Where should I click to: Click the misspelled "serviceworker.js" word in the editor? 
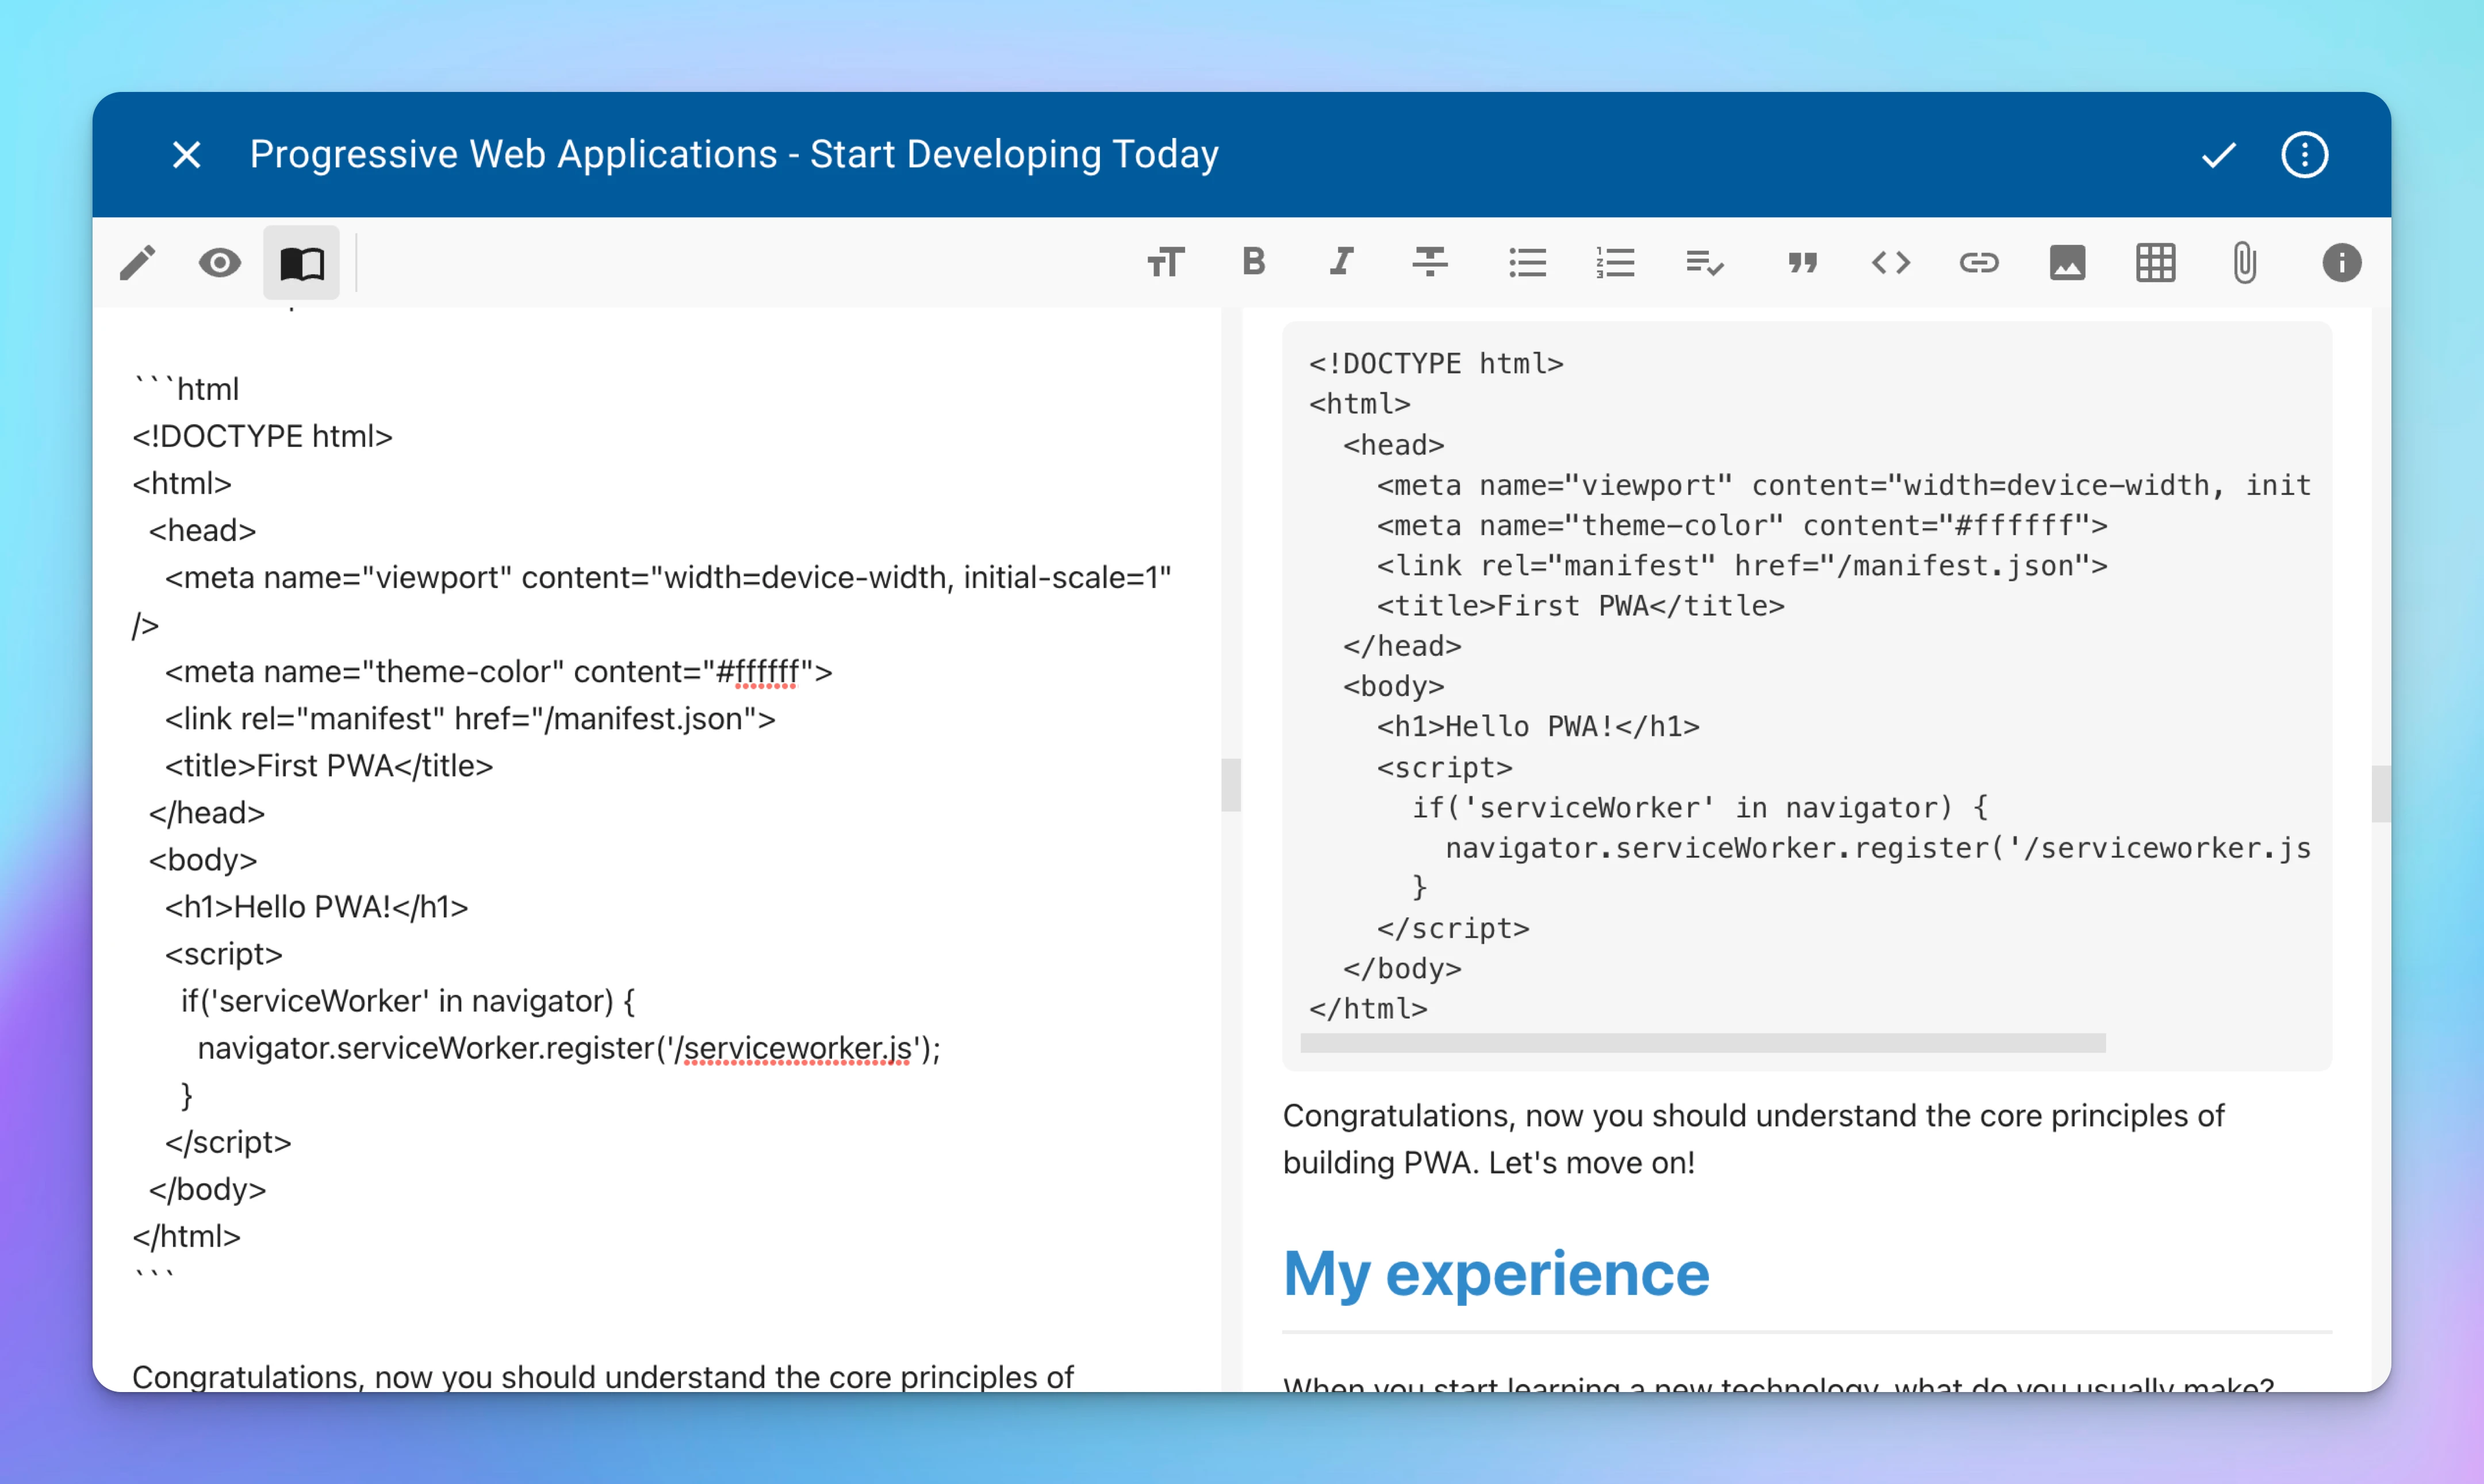point(798,1048)
